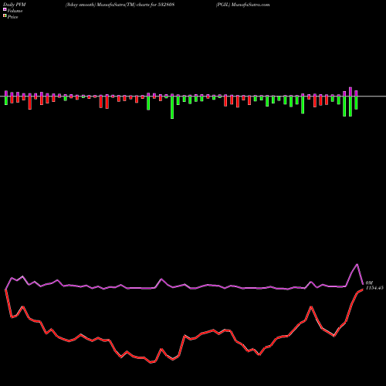386x386 pixels.
Task: Click the tallest green bar mid-chart
Action: tap(172, 107)
